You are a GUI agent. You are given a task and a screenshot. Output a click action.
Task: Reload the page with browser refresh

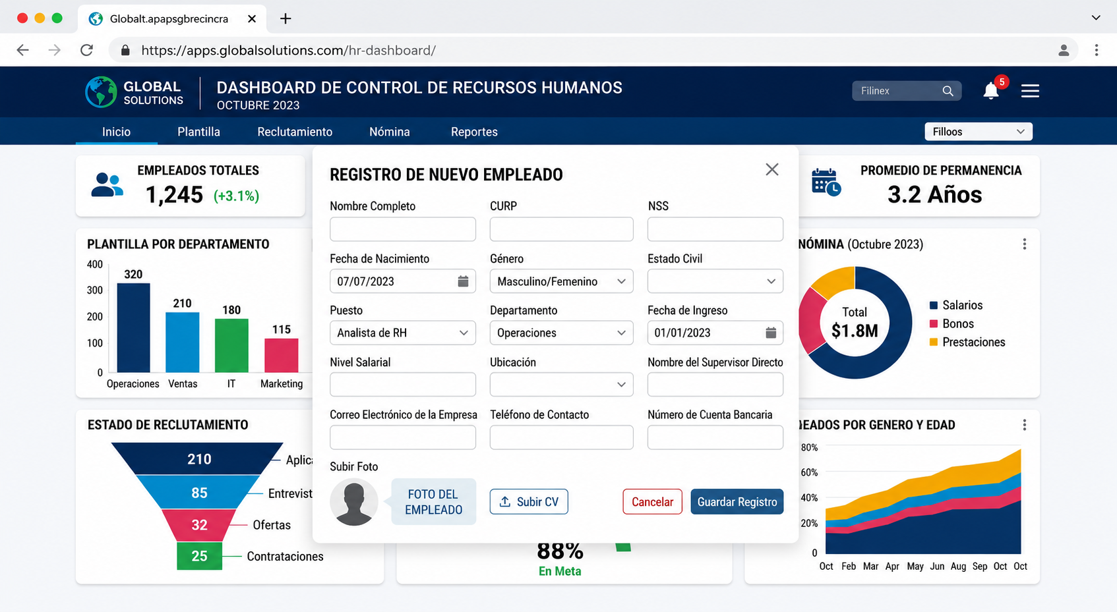coord(86,50)
